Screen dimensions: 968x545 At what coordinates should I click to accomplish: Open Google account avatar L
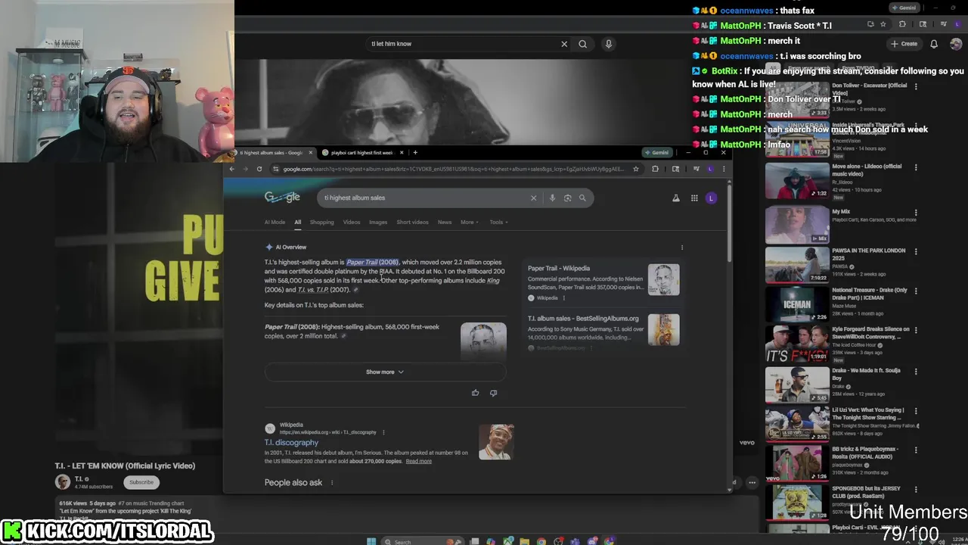click(x=711, y=198)
